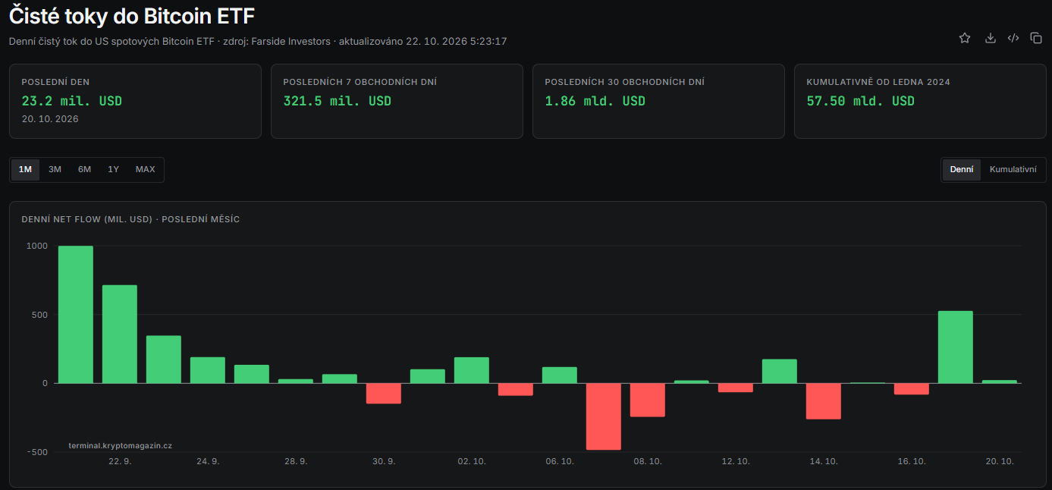
Task: Click the red bar above 12. 10.
Action: click(x=736, y=388)
